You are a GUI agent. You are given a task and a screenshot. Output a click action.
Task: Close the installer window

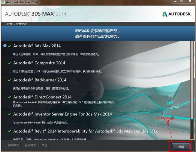[190, 2]
